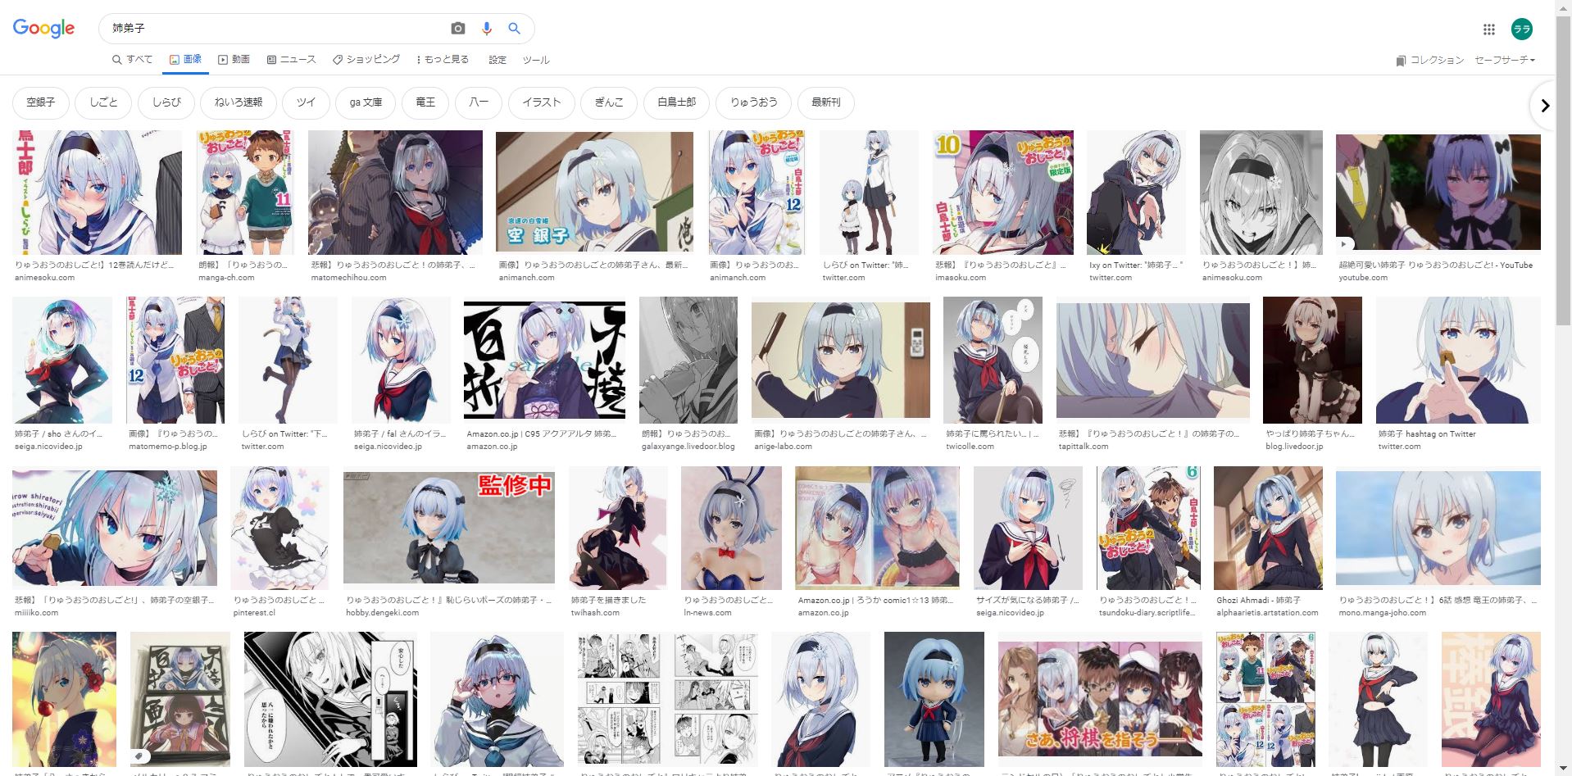
Task: Click the コレクション link
Action: click(1437, 61)
